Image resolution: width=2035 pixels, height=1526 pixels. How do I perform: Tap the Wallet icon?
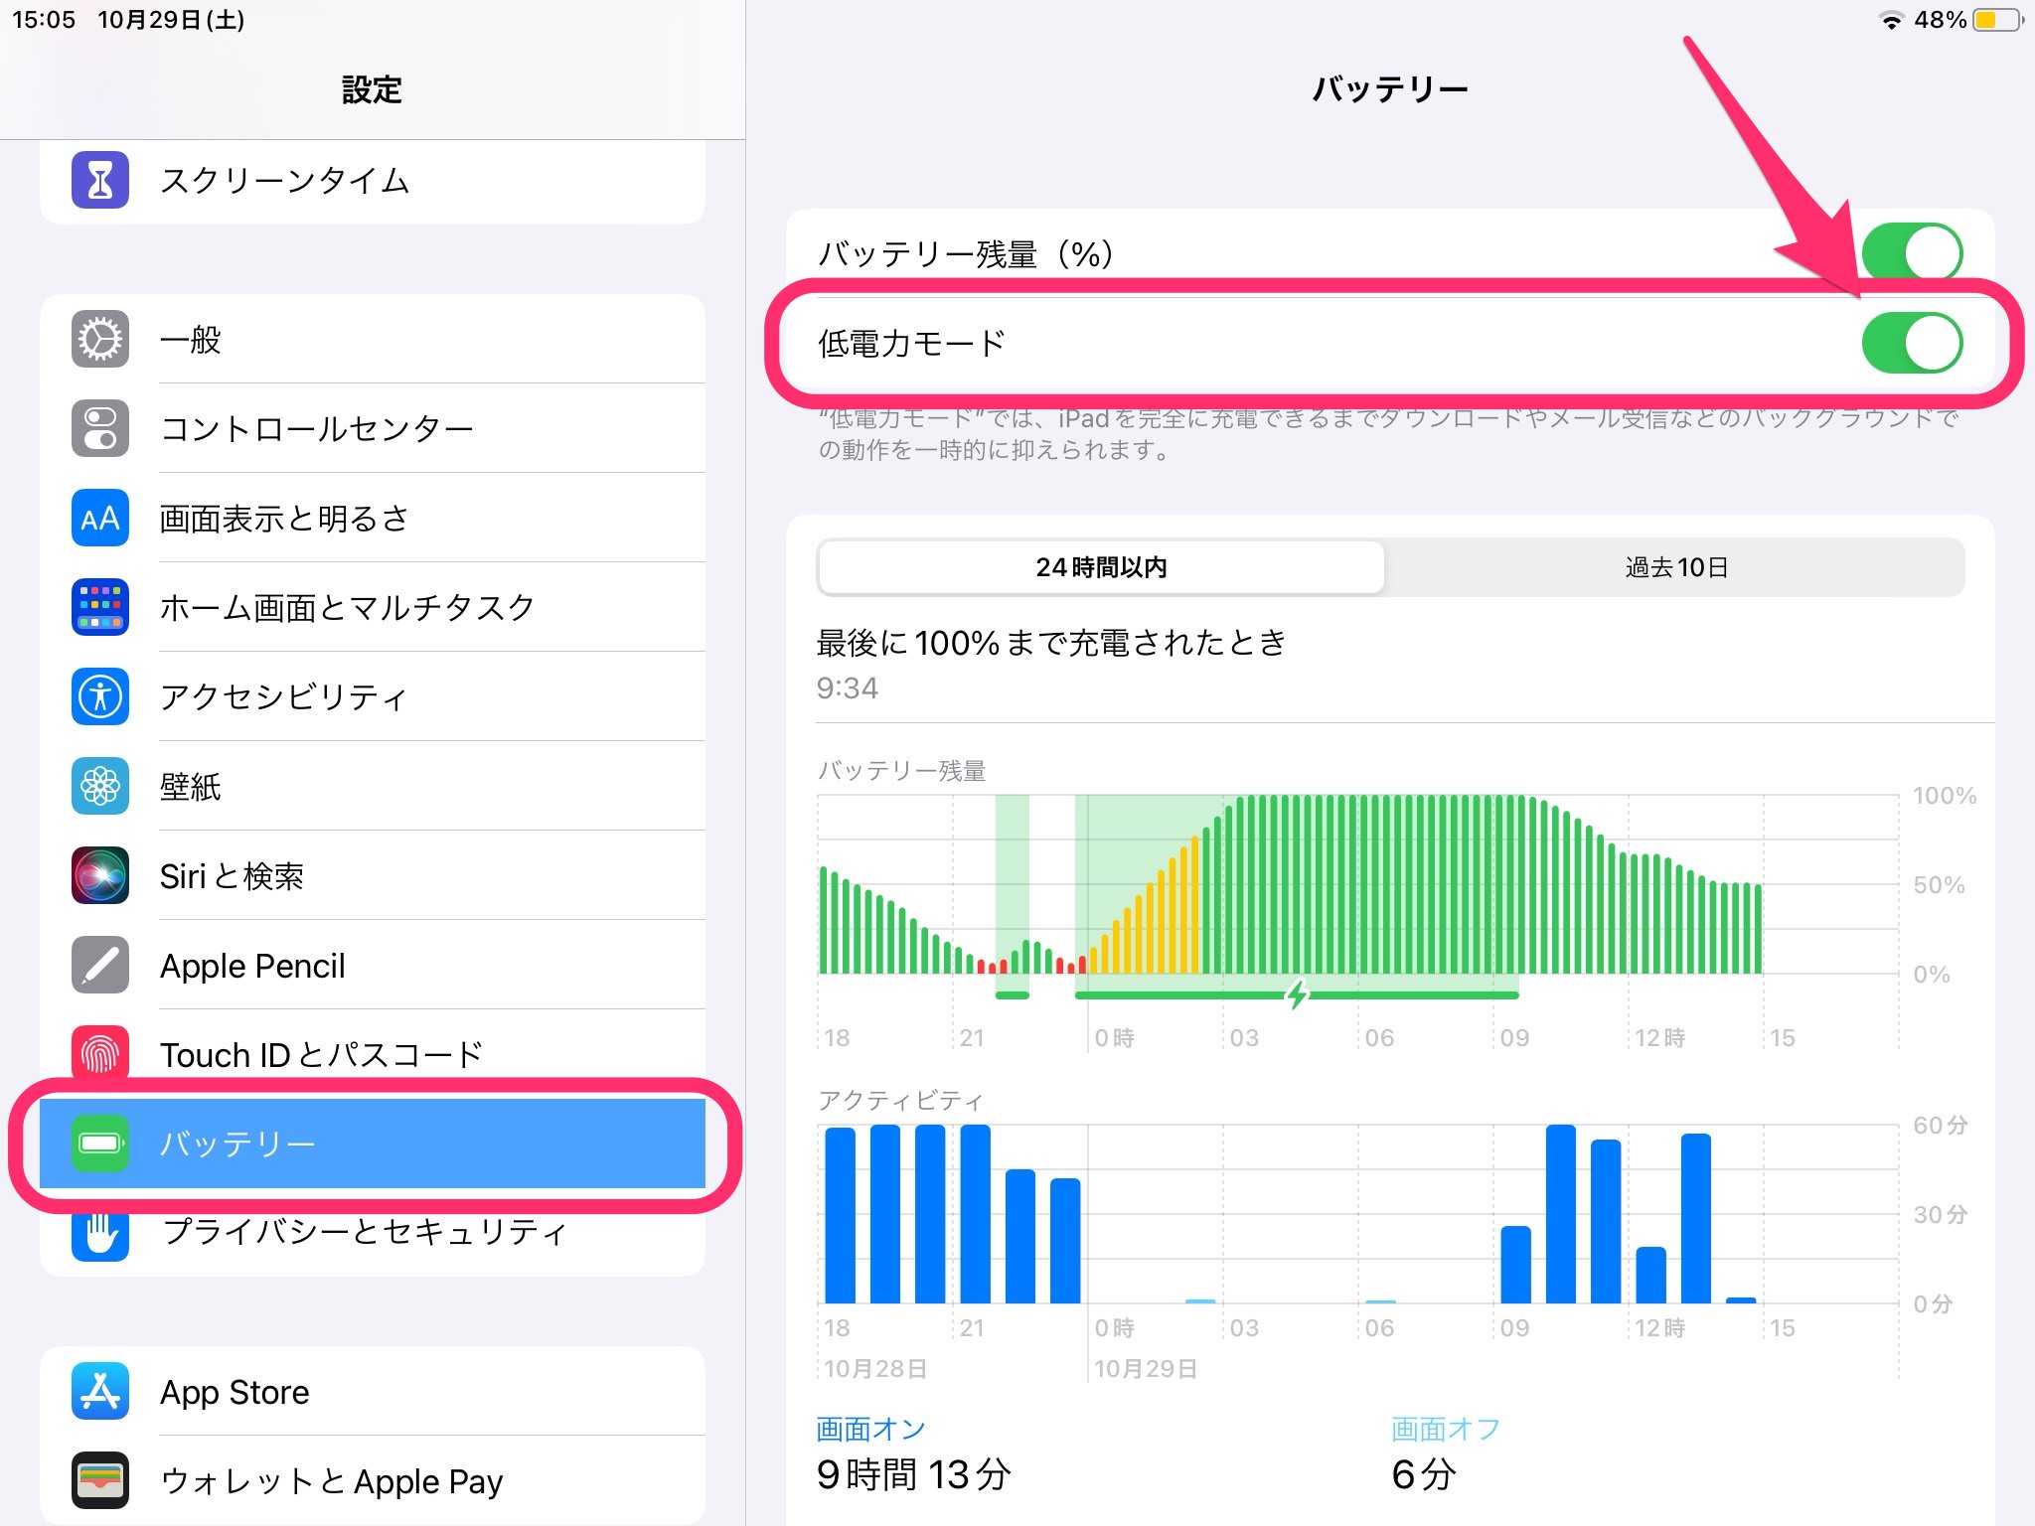[100, 1481]
